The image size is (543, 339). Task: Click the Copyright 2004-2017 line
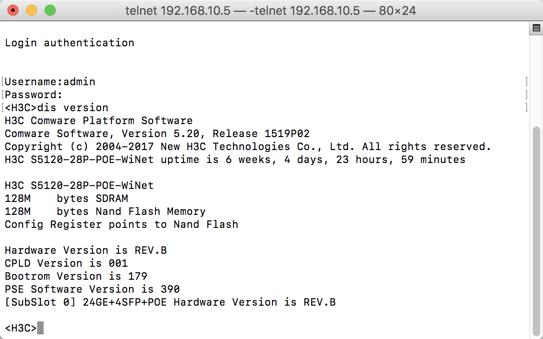[247, 147]
